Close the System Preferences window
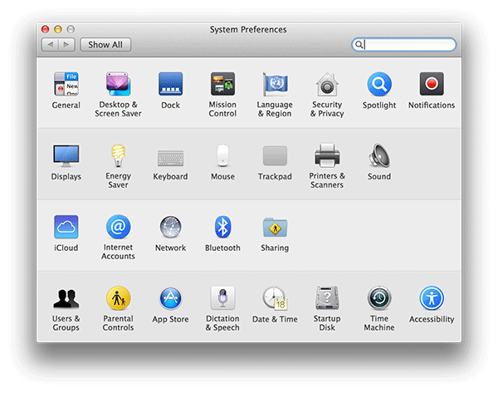 (x=45, y=29)
